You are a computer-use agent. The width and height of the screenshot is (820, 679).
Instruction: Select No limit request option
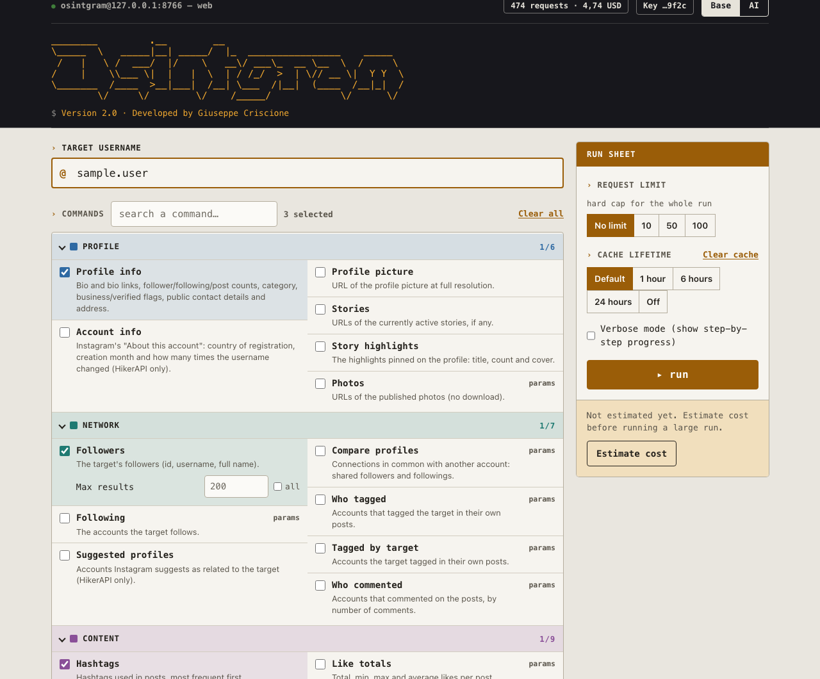611,225
